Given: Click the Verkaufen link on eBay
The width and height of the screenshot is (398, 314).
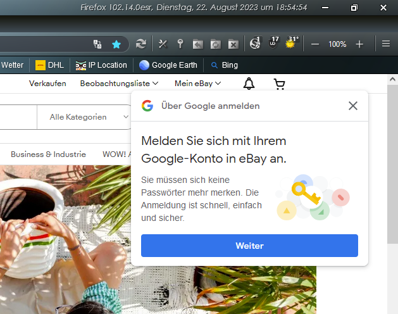Looking at the screenshot, I should (47, 84).
